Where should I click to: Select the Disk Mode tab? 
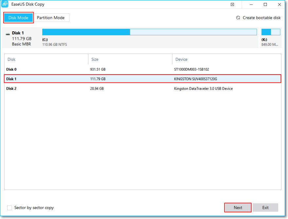(18, 18)
